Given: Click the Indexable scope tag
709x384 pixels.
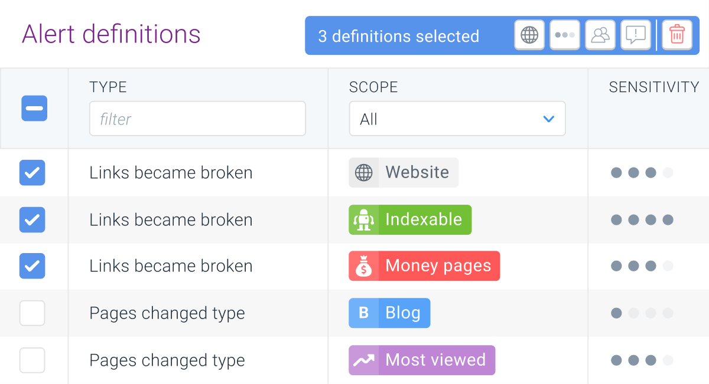Looking at the screenshot, I should pyautogui.click(x=410, y=220).
